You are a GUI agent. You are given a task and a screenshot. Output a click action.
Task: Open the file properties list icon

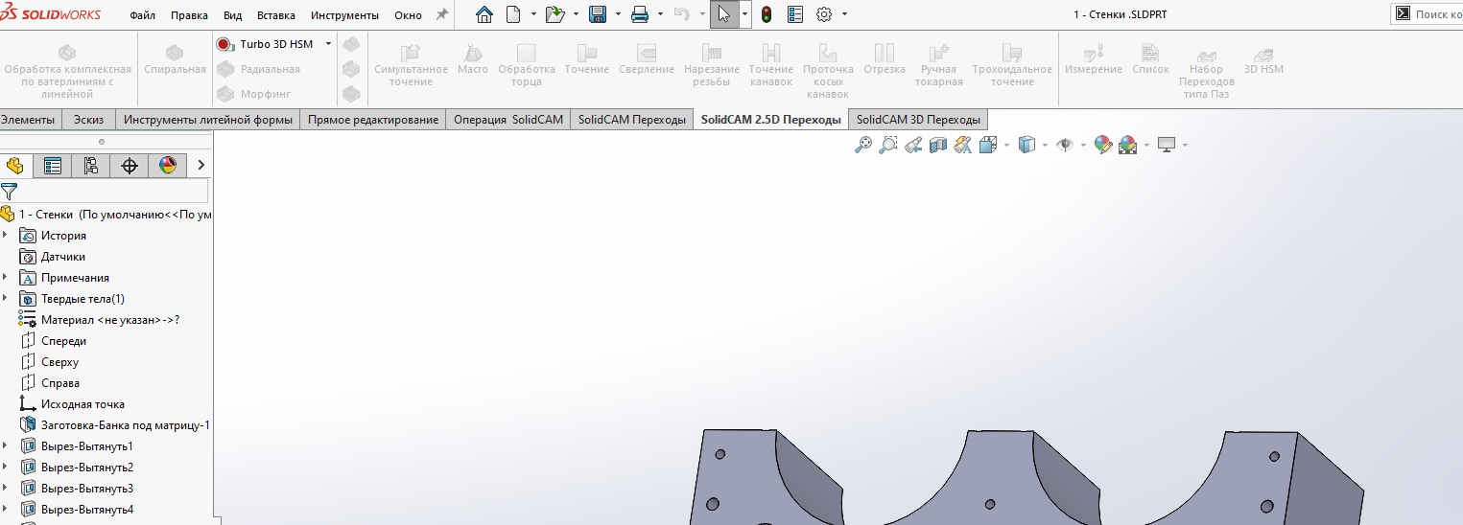[x=794, y=14]
